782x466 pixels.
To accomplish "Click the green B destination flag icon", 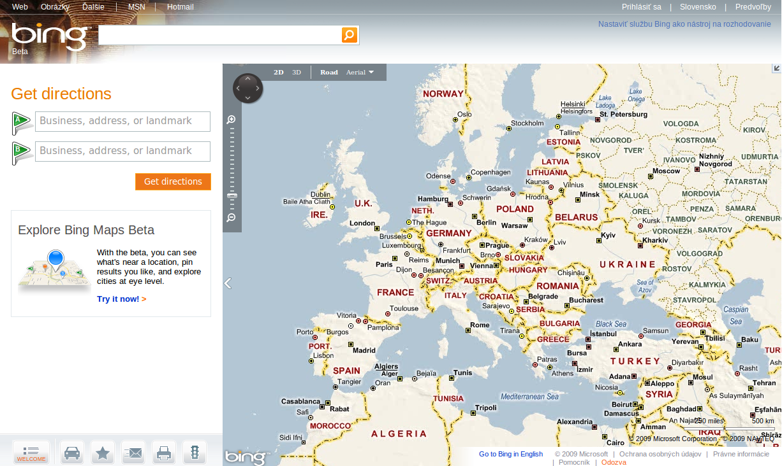I will click(x=22, y=153).
